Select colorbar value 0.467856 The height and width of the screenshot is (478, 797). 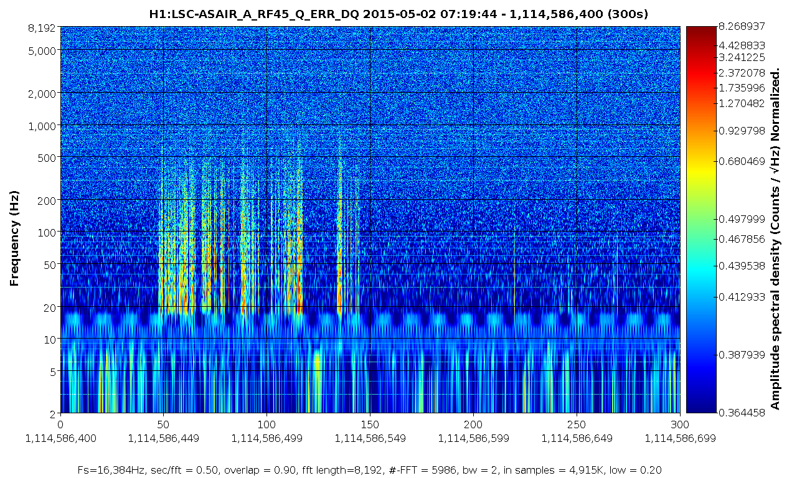point(741,239)
